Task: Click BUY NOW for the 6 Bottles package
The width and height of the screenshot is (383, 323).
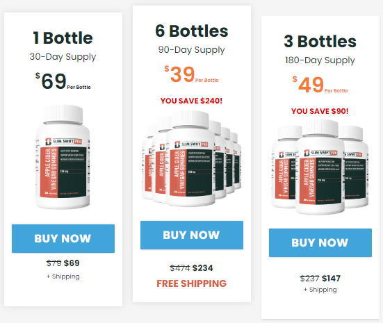Action: click(192, 235)
